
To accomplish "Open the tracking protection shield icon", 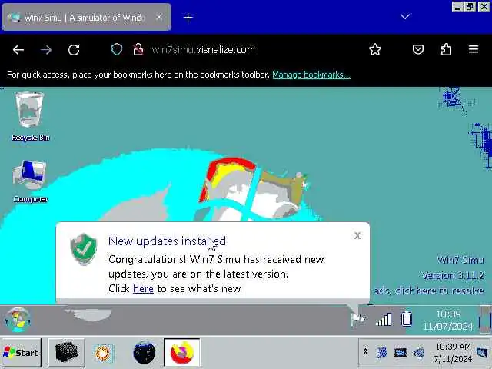I will click(x=117, y=49).
